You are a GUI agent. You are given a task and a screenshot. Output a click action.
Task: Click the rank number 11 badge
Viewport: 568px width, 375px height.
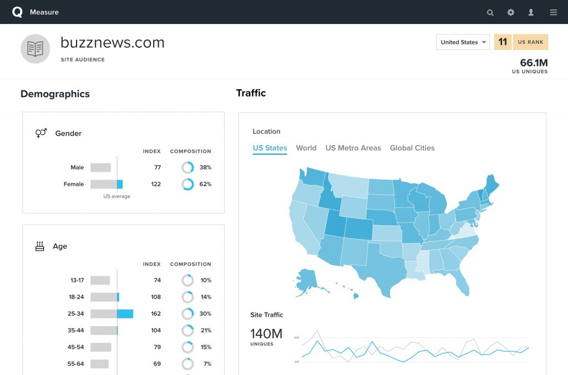pyautogui.click(x=503, y=42)
